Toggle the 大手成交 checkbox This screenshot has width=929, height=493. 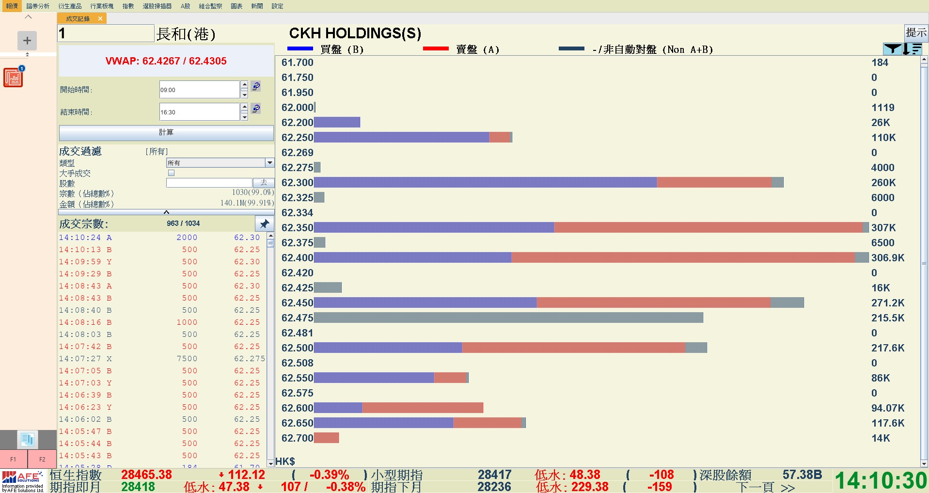pyautogui.click(x=171, y=173)
